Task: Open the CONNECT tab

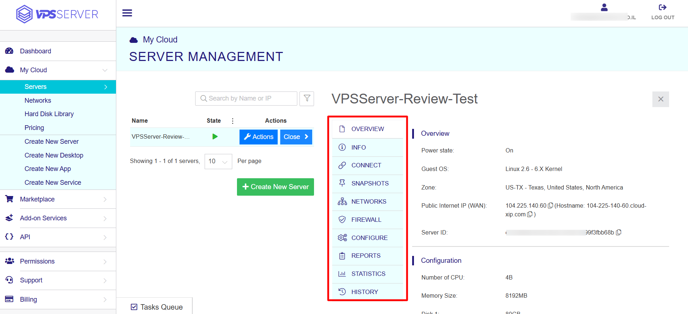Action: [x=367, y=165]
